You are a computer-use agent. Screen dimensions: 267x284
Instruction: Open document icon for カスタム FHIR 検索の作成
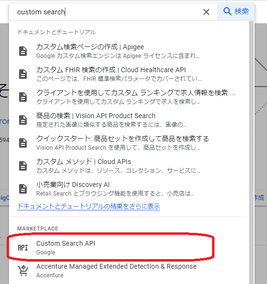pos(23,74)
